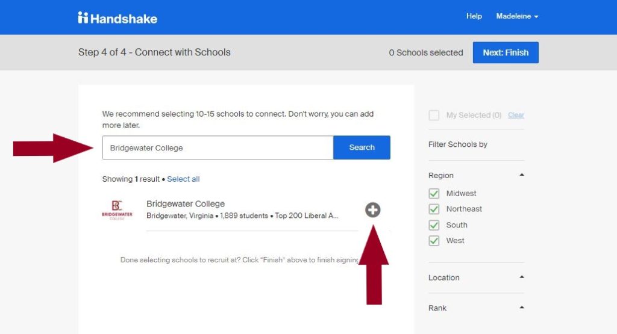Screen dimensions: 617x334
Task: Click the Next: Finish button
Action: coord(506,52)
